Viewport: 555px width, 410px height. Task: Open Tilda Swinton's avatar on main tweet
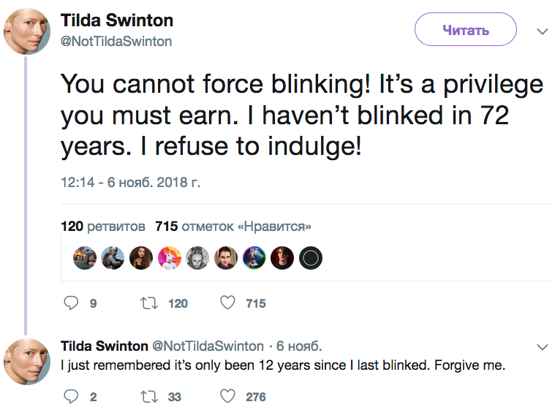(x=27, y=31)
